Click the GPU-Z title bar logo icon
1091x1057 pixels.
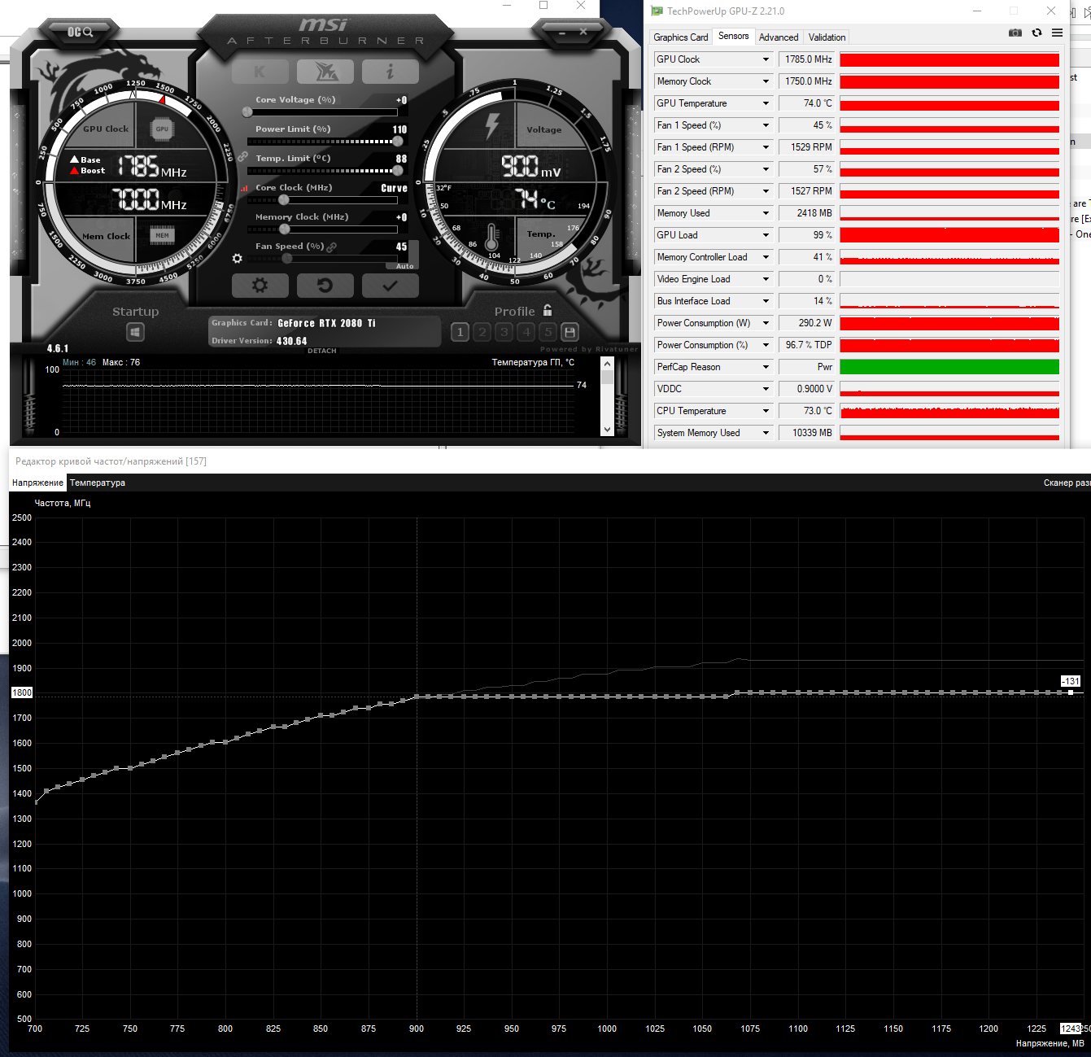point(657,11)
